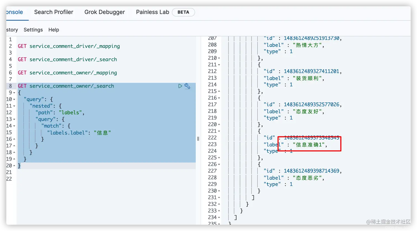Screen dimensions: 417x231
Task: Click the "path": "labels" line
Action: pos(60,113)
